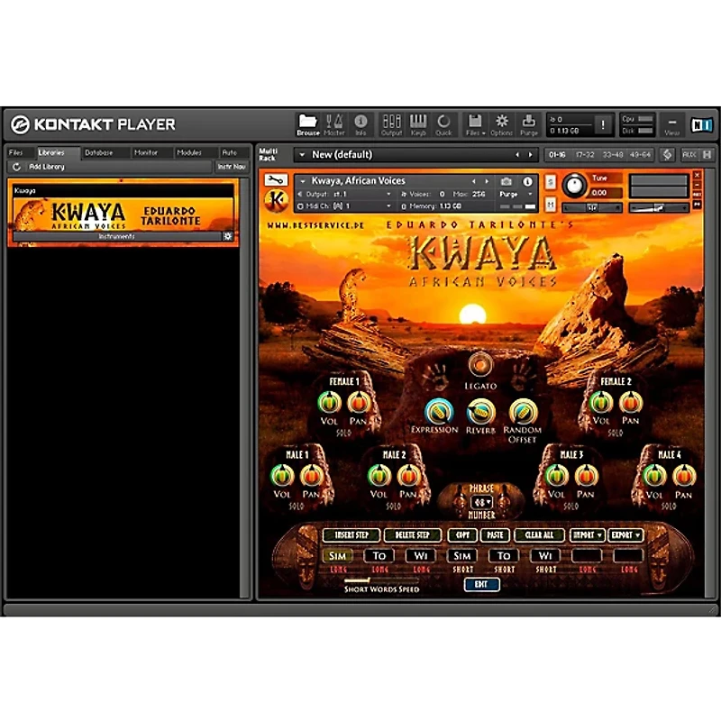Show the on-screen Keyb keyboard
The width and height of the screenshot is (721, 721).
tap(418, 125)
